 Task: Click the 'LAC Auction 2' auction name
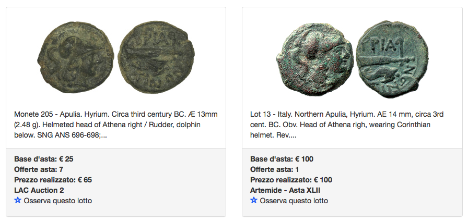coord(39,190)
